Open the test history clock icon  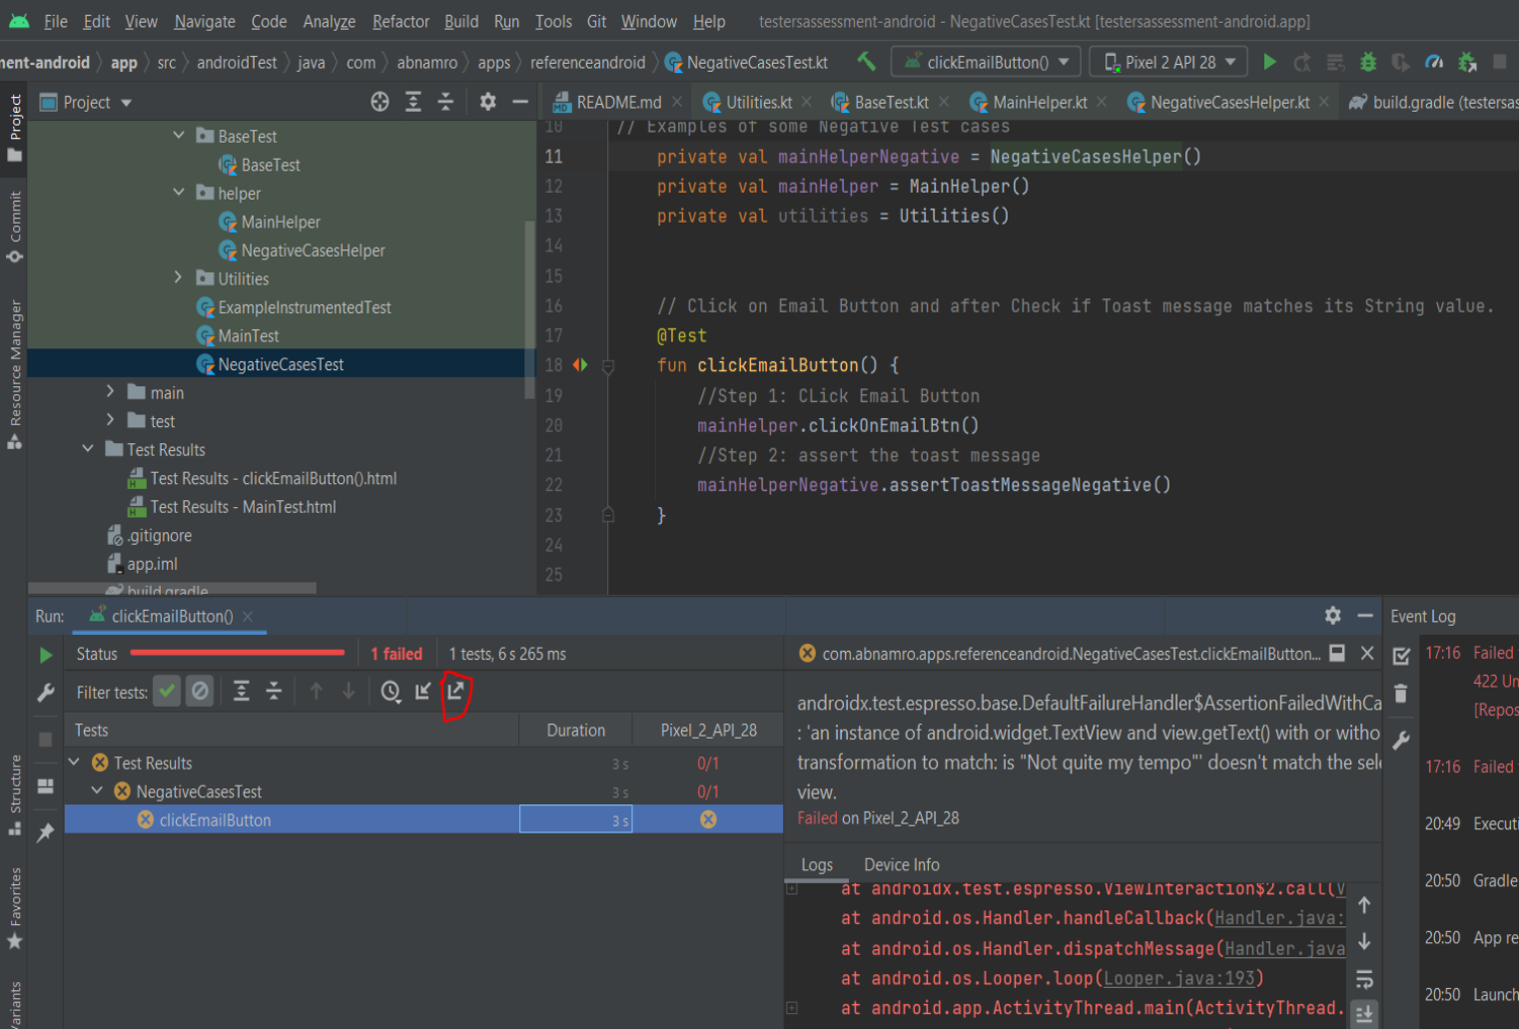[390, 691]
